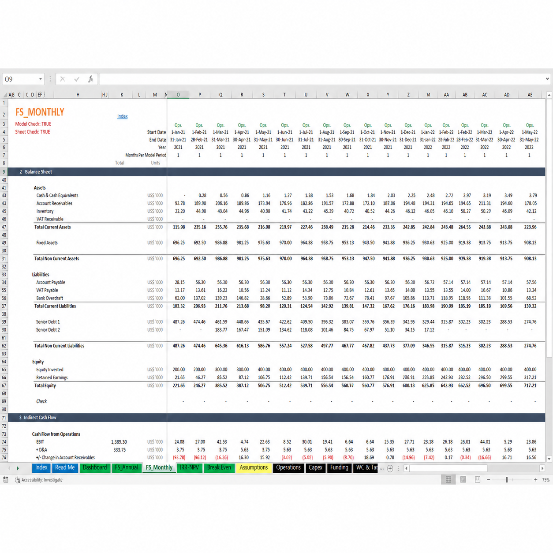Open zoom dialog via 75% label
The height and width of the screenshot is (553, 553).
[546, 480]
